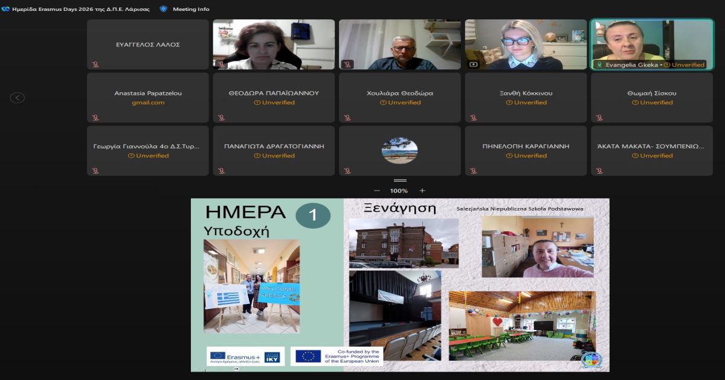The height and width of the screenshot is (380, 725).
Task: Select Ξανθή Κόκκινου participant name
Action: click(526, 93)
